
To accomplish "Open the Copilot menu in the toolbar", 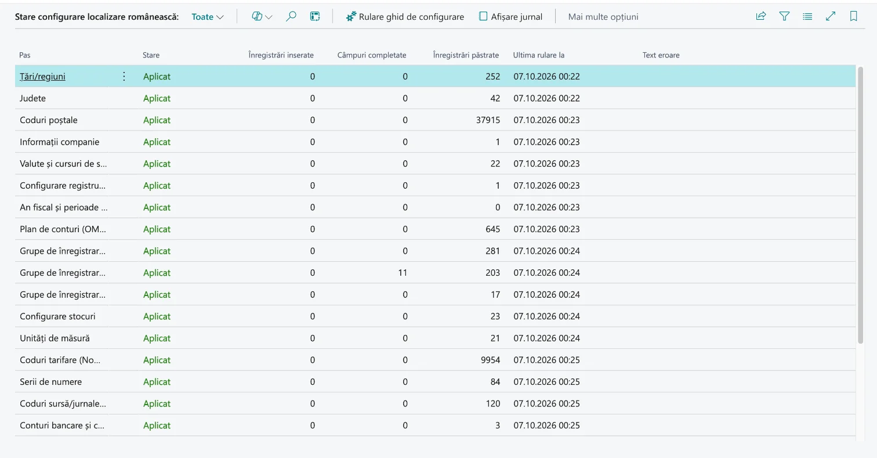I will (x=262, y=17).
